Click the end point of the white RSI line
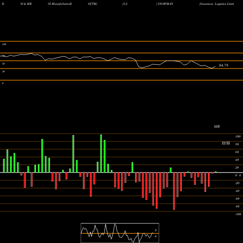Screen dimensions: 243x243 [x=215, y=66]
